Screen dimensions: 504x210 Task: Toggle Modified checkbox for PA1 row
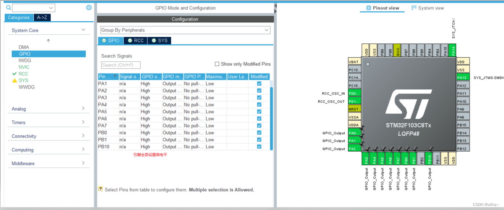point(259,84)
